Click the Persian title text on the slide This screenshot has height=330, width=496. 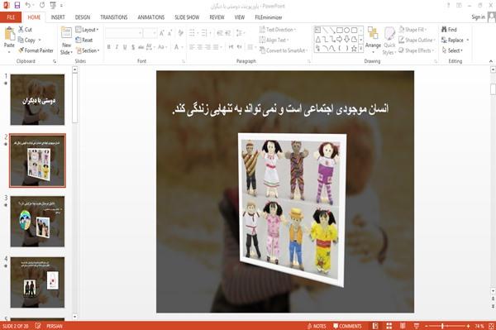[x=280, y=109]
